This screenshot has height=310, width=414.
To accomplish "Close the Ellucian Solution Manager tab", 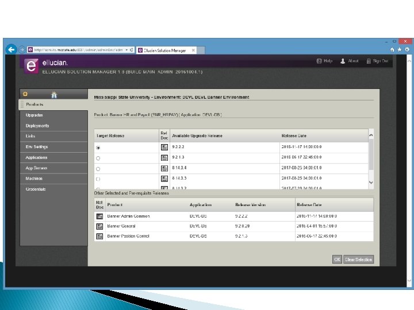I will [193, 50].
